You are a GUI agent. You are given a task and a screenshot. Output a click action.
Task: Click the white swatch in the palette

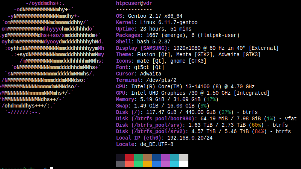[x=184, y=164]
